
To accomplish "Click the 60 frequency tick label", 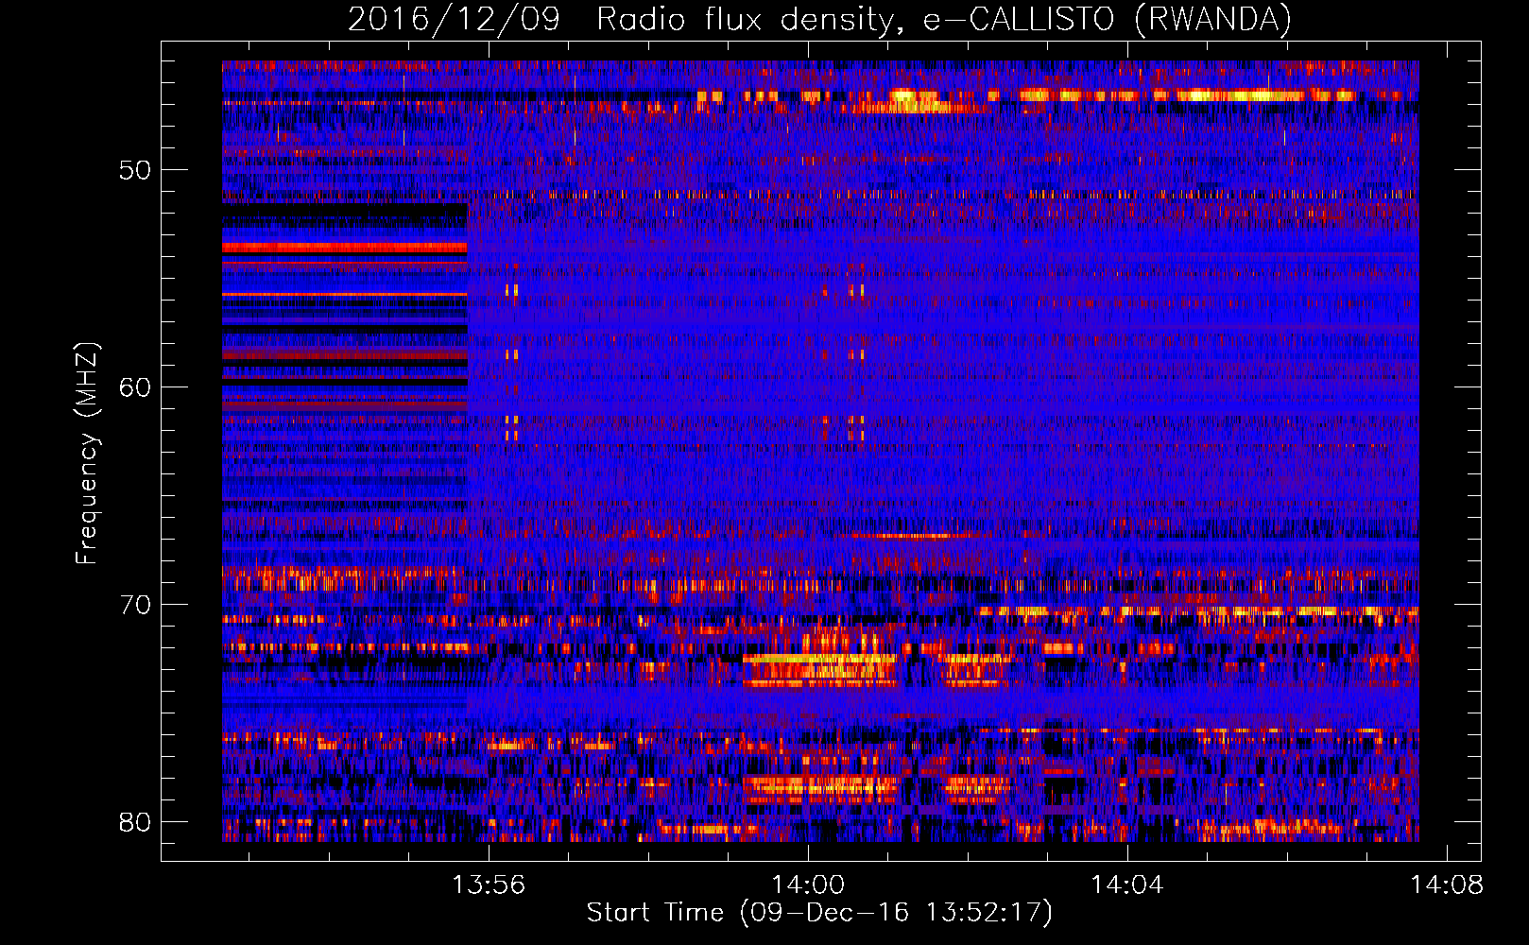I will pyautogui.click(x=135, y=387).
